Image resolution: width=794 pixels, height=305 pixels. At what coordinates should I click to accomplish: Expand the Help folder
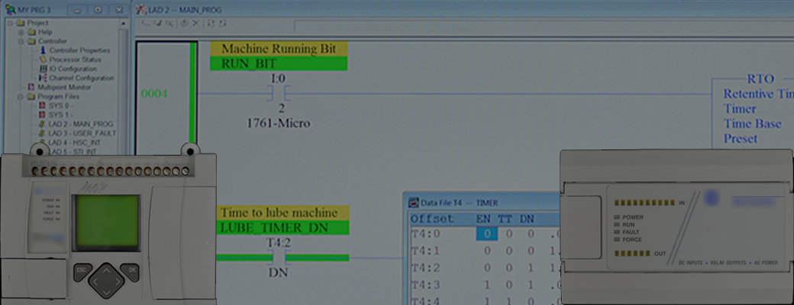(x=21, y=32)
